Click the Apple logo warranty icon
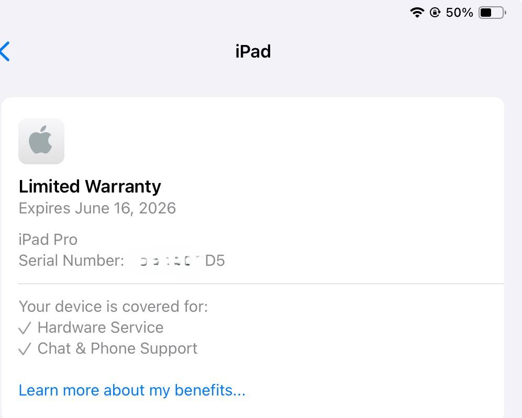 [41, 141]
